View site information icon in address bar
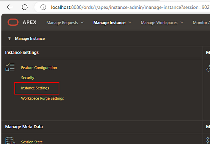The image size is (210, 144). coord(43,7)
